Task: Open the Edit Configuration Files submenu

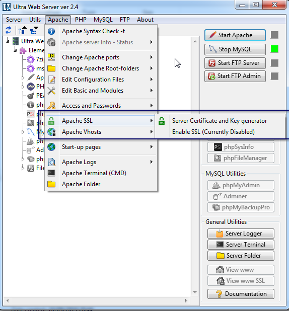Action: pyautogui.click(x=101, y=80)
